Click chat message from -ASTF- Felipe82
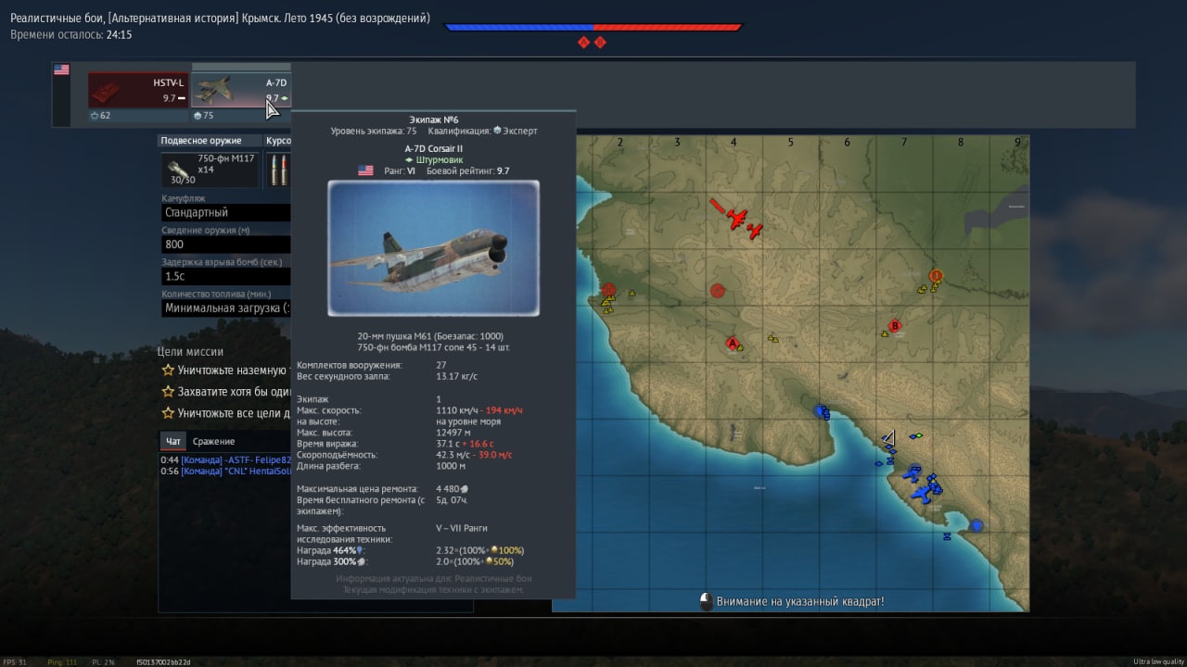The image size is (1187, 667). pos(226,459)
